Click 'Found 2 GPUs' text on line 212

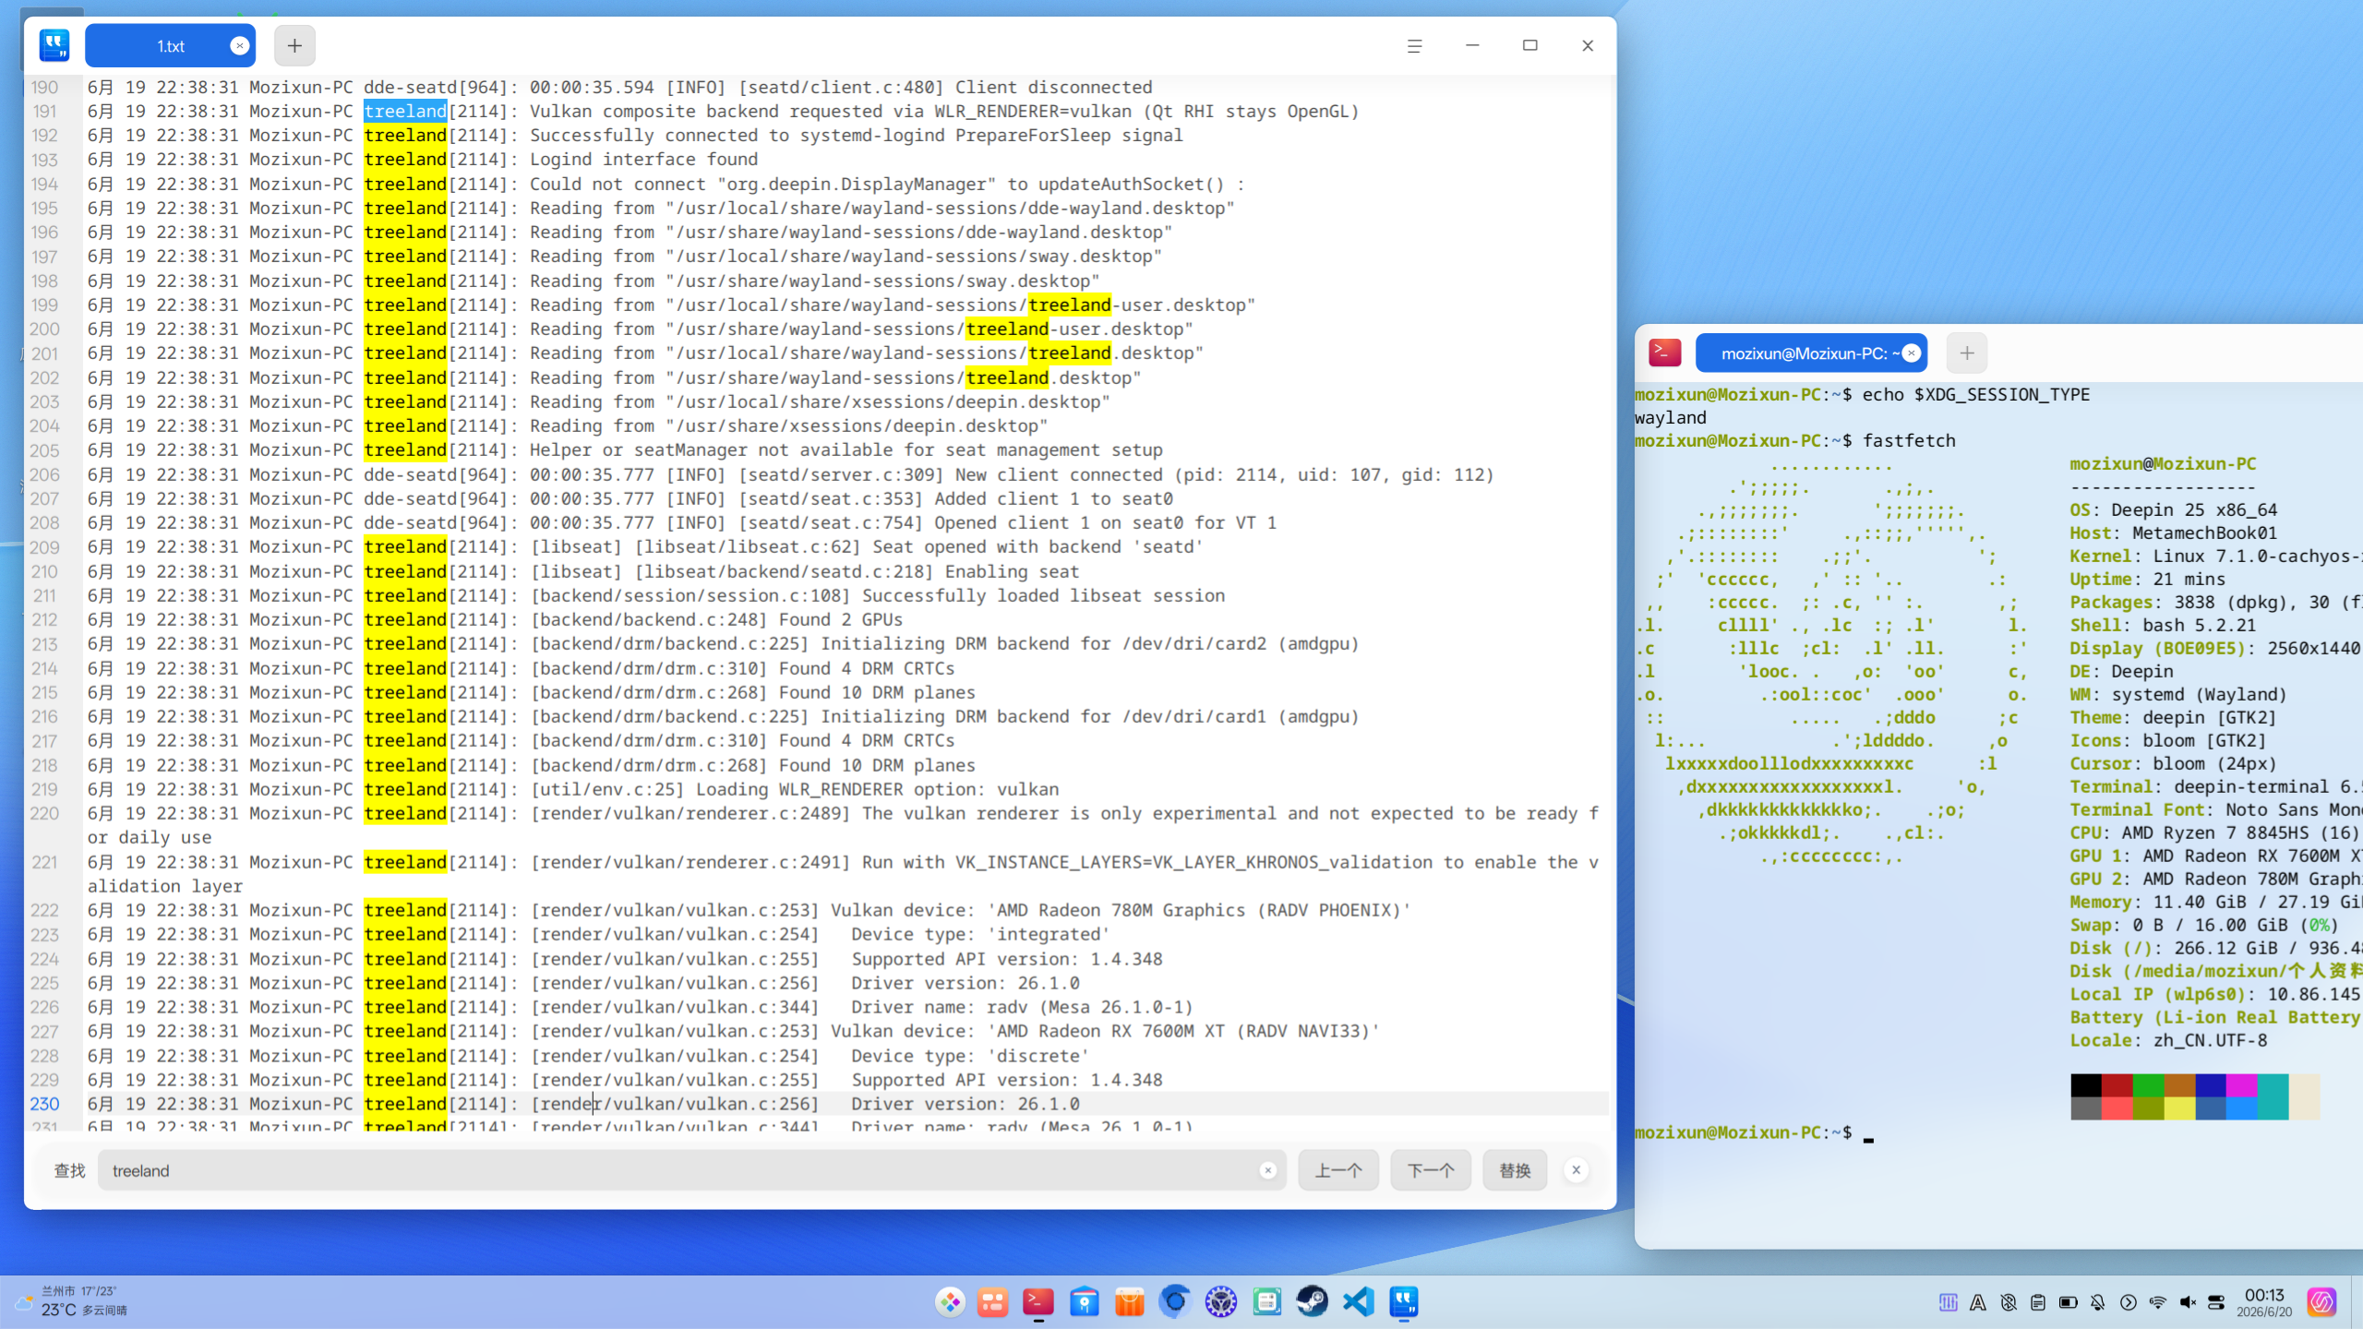[841, 620]
